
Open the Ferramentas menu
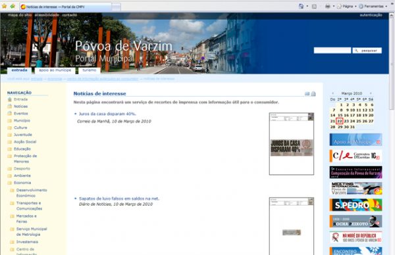(373, 7)
